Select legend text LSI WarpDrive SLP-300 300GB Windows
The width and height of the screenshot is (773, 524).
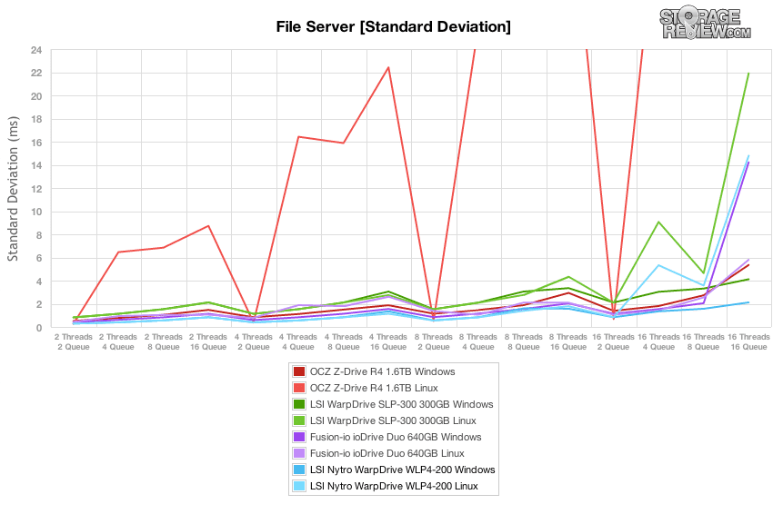tap(401, 404)
